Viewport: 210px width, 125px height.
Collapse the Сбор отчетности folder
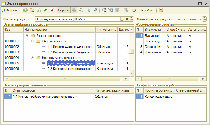click(x=32, y=41)
